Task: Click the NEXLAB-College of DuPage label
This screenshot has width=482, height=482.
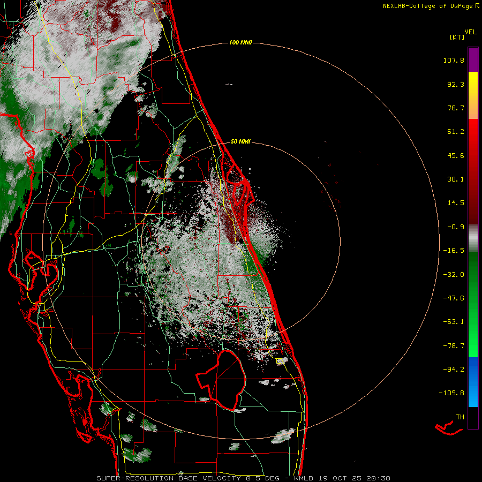Action: (427, 6)
